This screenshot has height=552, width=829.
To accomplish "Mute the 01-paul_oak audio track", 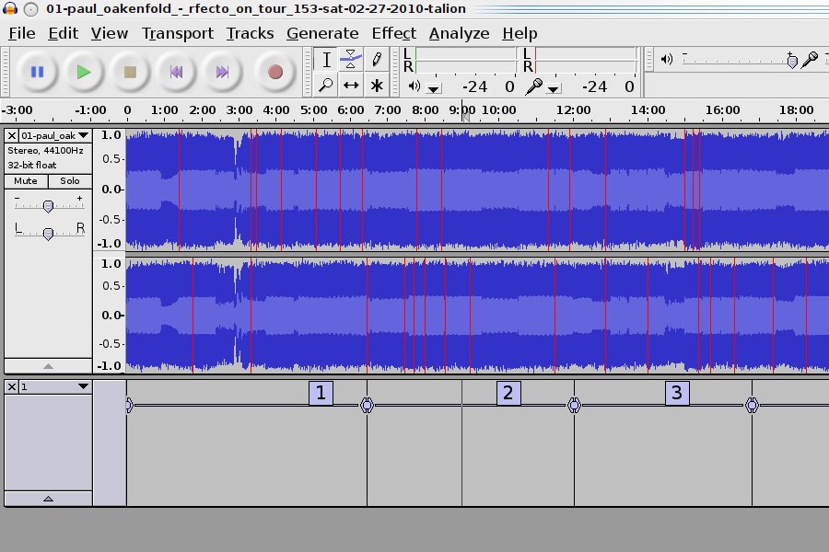I will (x=26, y=181).
